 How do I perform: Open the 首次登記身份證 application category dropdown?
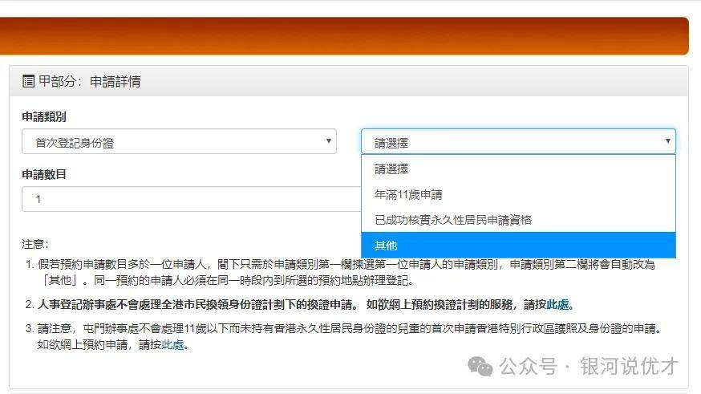tap(179, 142)
